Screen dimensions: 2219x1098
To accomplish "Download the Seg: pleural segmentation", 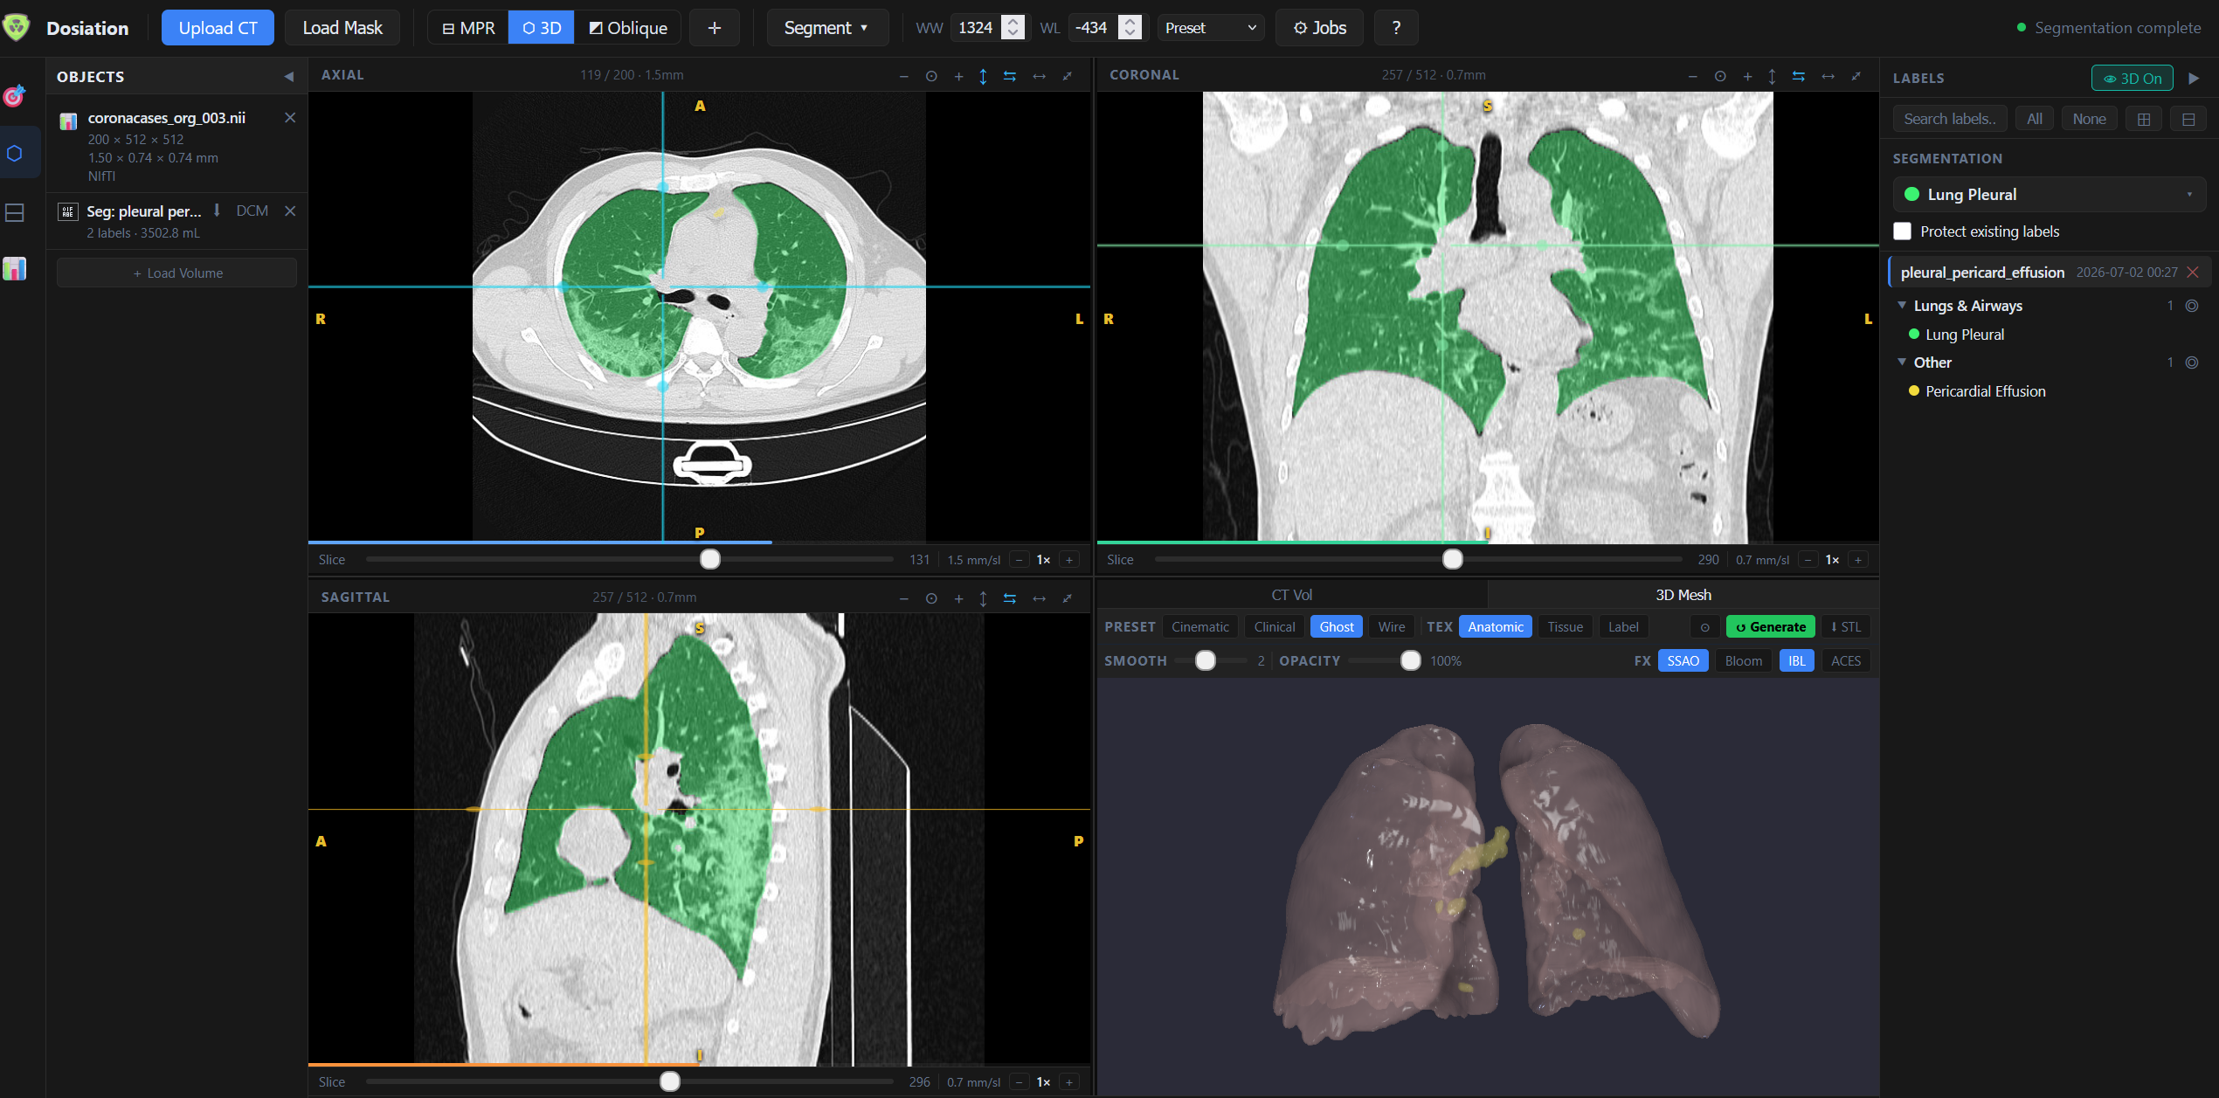I will tap(217, 211).
